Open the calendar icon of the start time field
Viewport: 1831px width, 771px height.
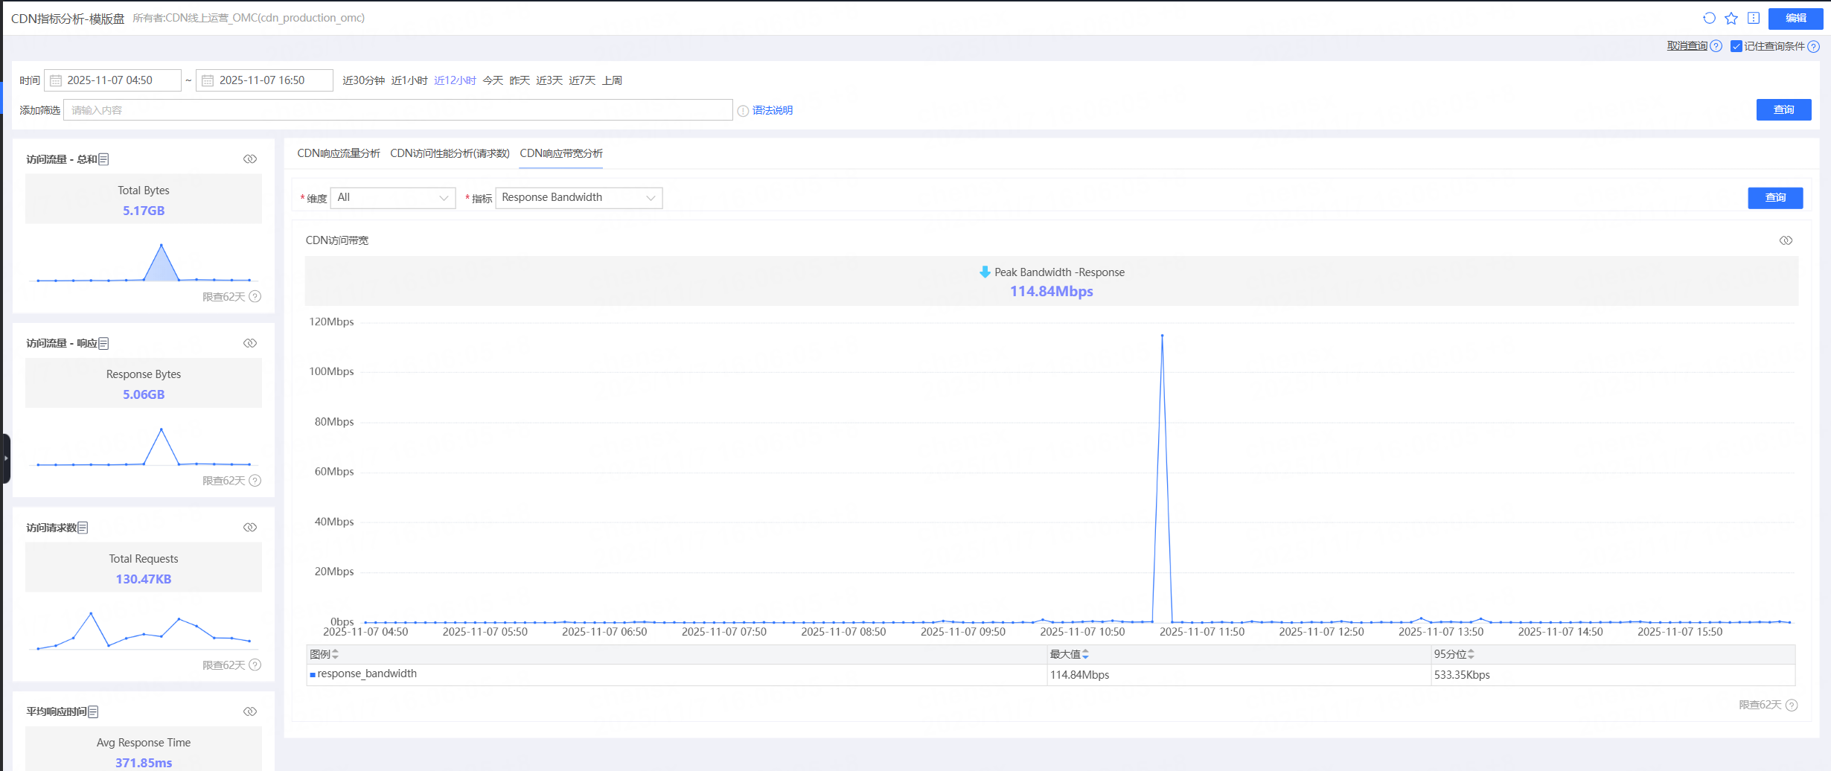tap(56, 80)
